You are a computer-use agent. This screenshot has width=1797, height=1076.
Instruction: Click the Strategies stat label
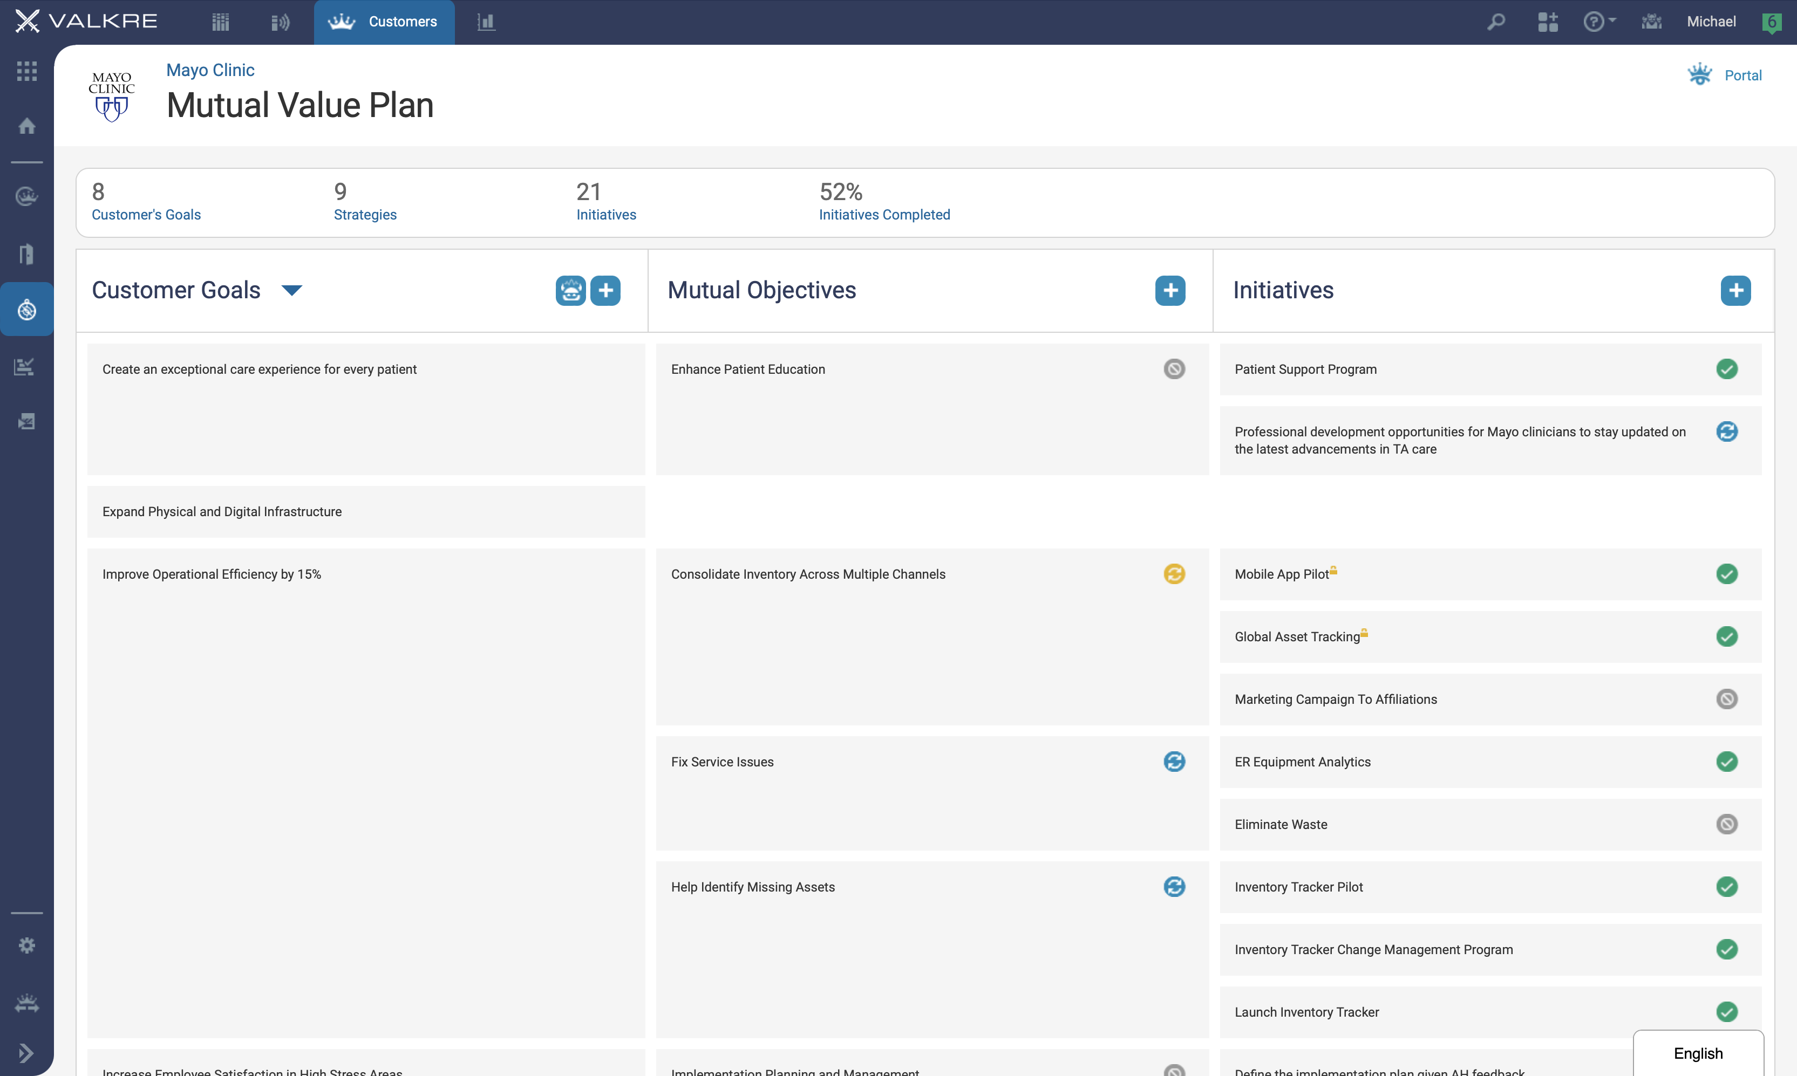pos(365,215)
